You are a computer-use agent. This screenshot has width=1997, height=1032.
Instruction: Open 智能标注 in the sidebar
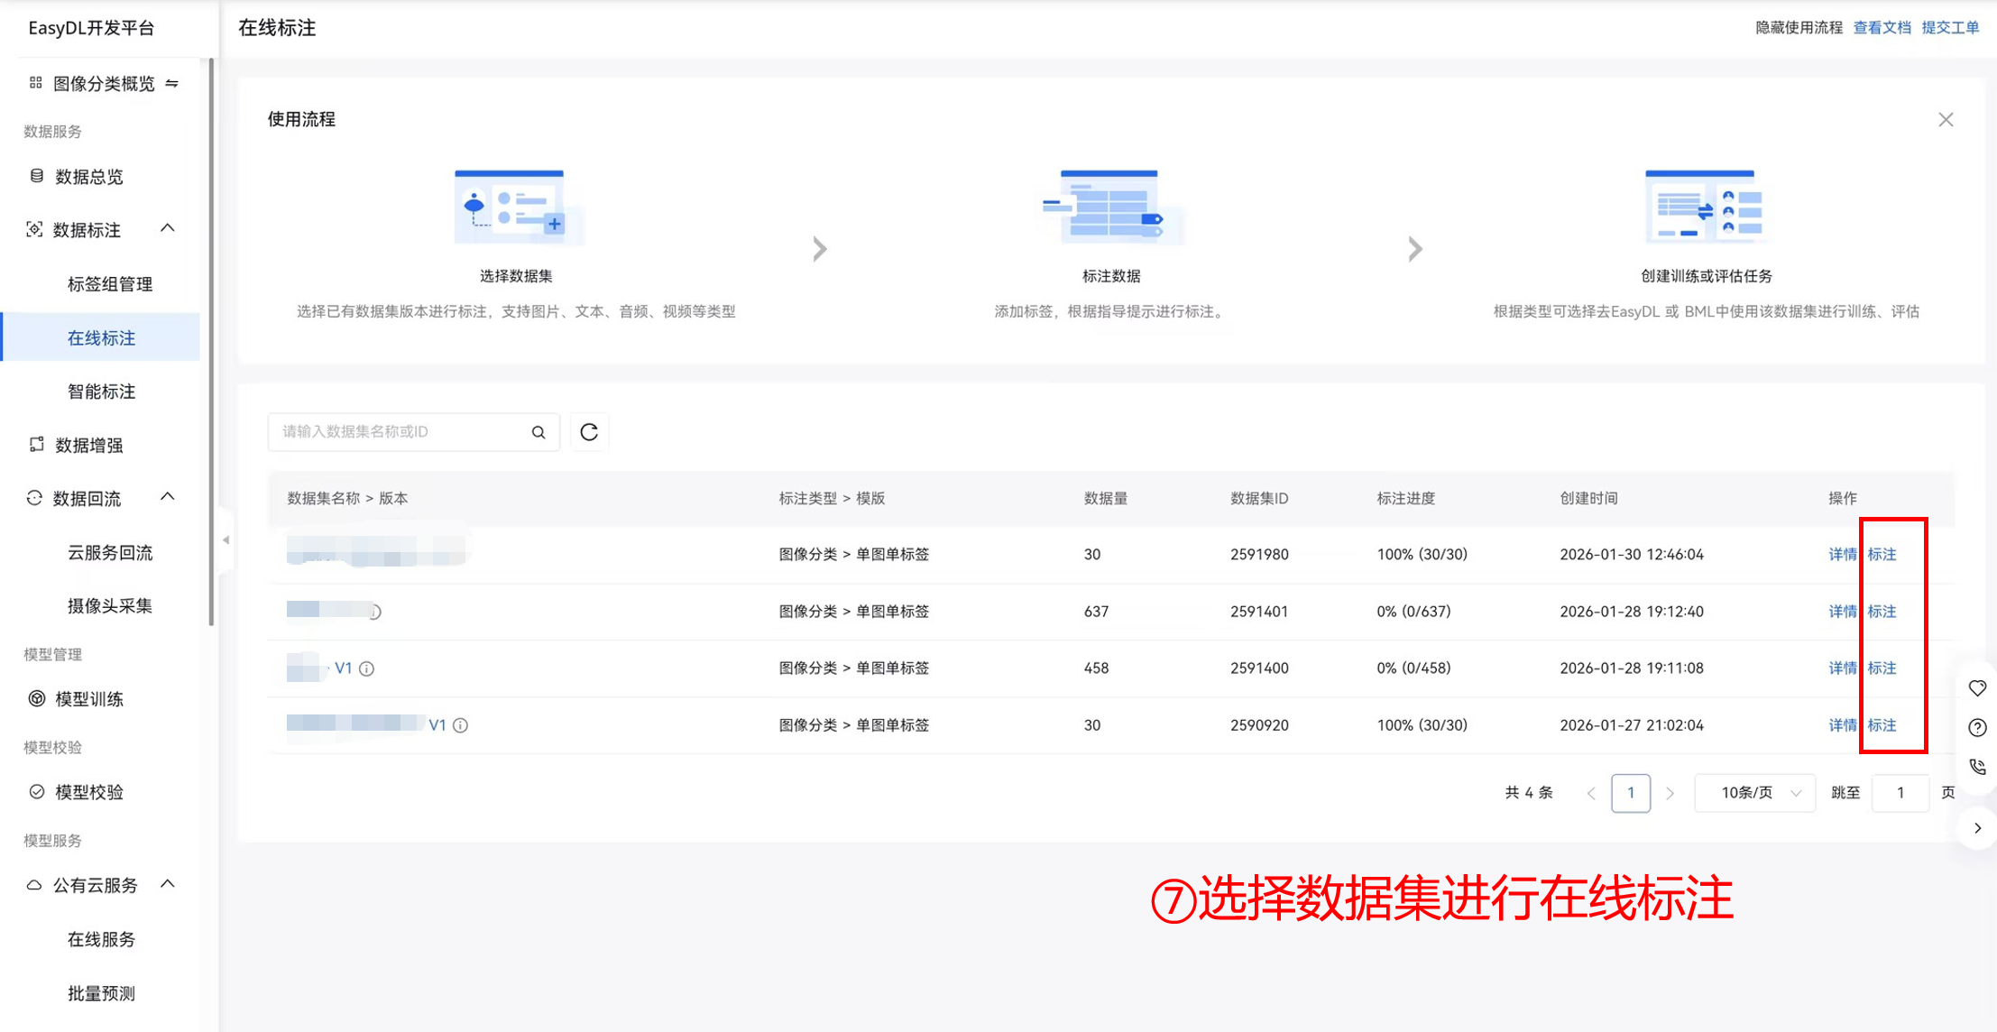point(101,392)
